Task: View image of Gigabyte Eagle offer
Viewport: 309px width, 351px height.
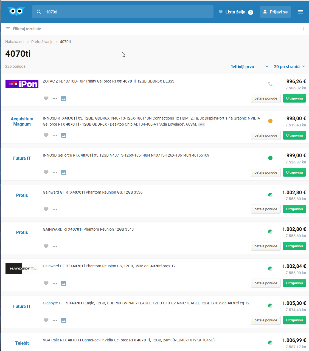Action: (x=64, y=320)
